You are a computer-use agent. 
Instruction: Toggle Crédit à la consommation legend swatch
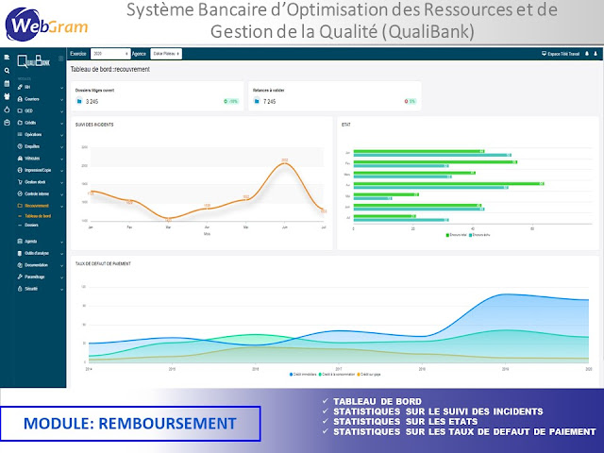coord(320,375)
